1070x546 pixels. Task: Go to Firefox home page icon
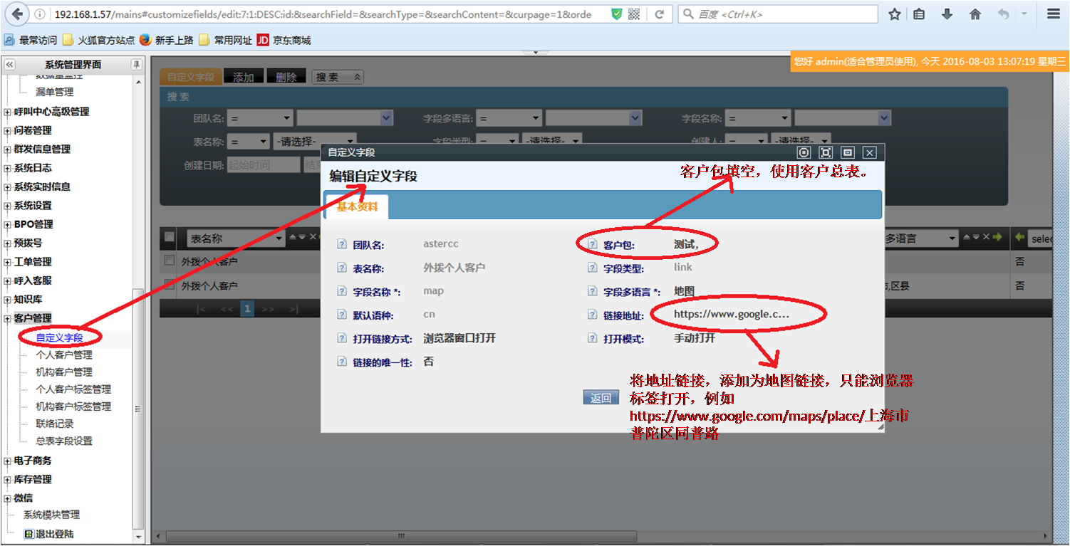pos(975,14)
